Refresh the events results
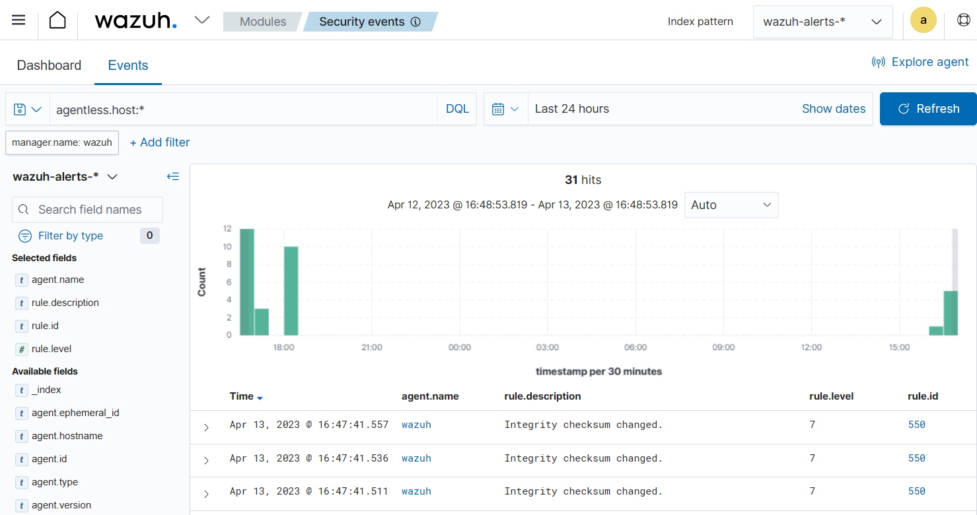The image size is (977, 515). tap(928, 109)
